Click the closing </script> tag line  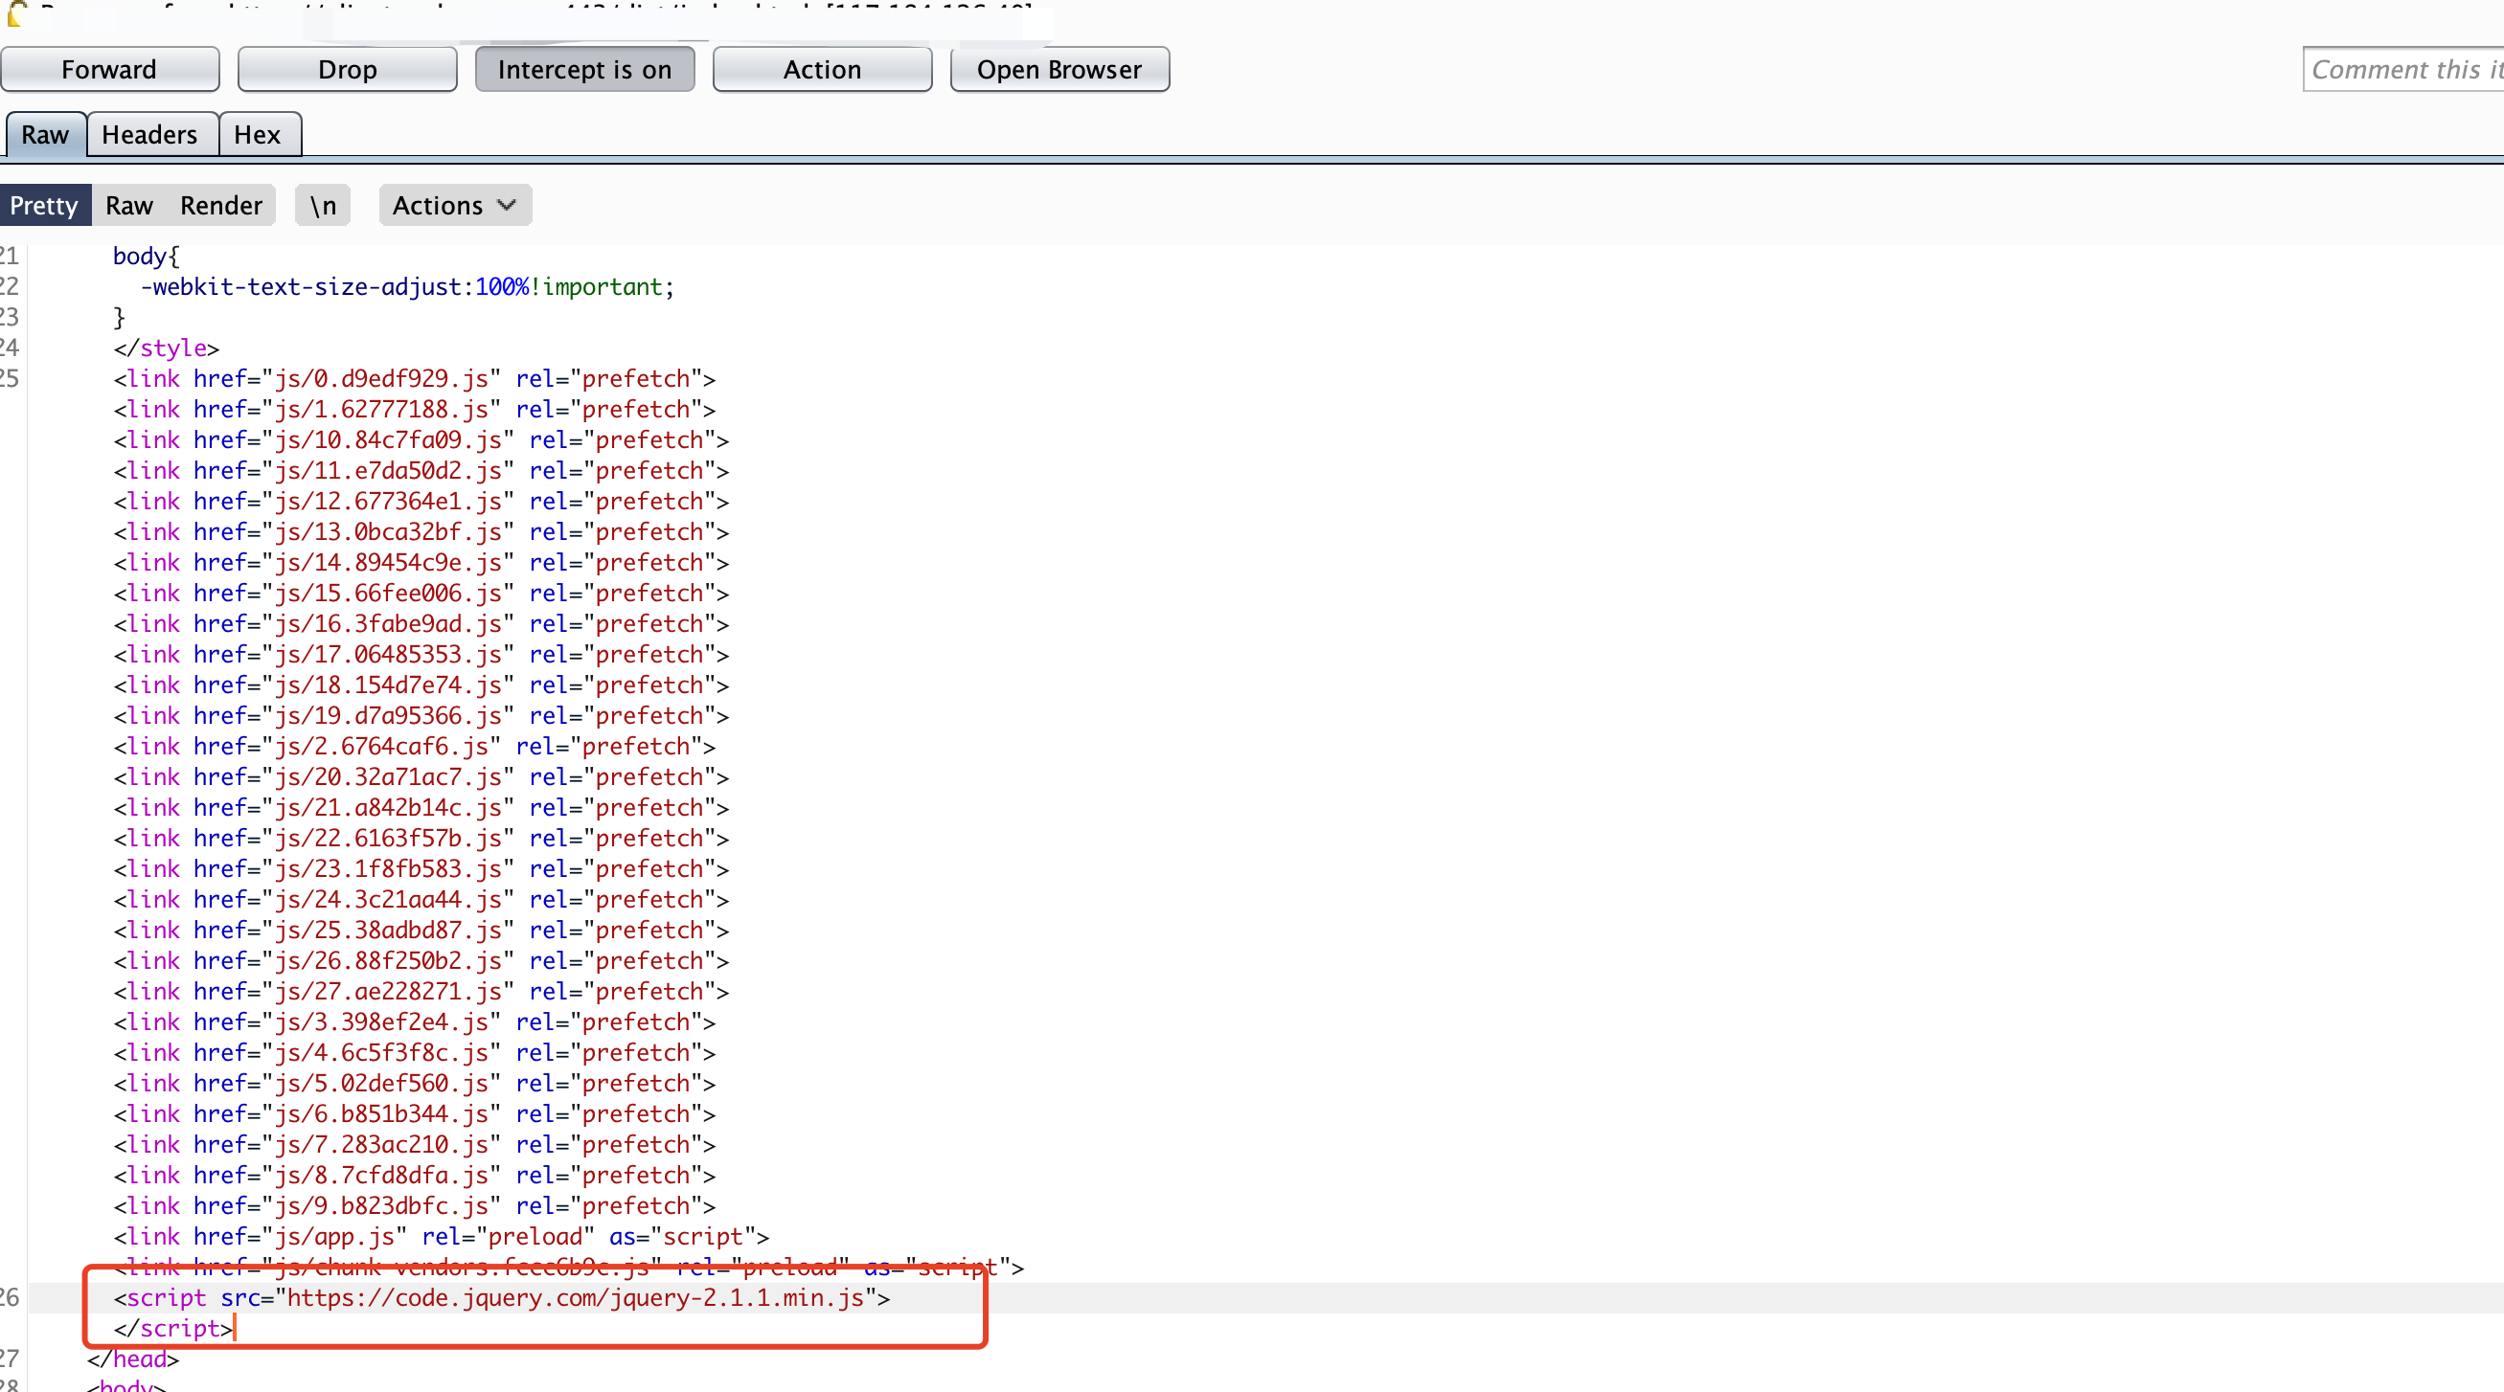(173, 1329)
